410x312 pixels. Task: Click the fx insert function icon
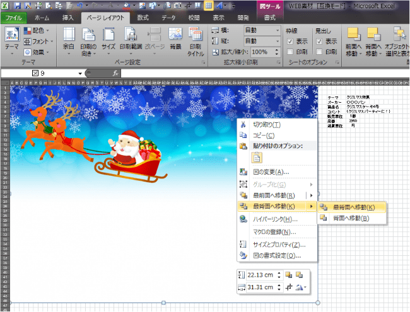tap(115, 73)
